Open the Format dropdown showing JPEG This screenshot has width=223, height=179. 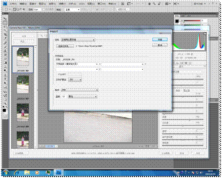(x=80, y=90)
